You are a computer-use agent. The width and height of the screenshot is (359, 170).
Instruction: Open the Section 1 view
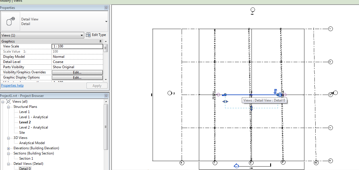click(x=26, y=158)
